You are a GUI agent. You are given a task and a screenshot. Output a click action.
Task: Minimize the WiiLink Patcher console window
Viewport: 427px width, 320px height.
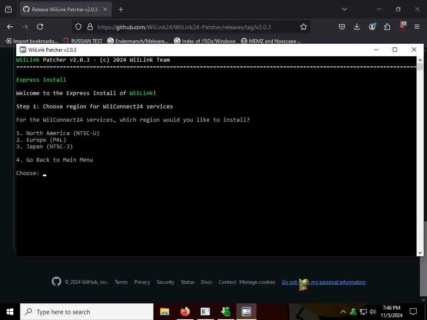(376, 50)
